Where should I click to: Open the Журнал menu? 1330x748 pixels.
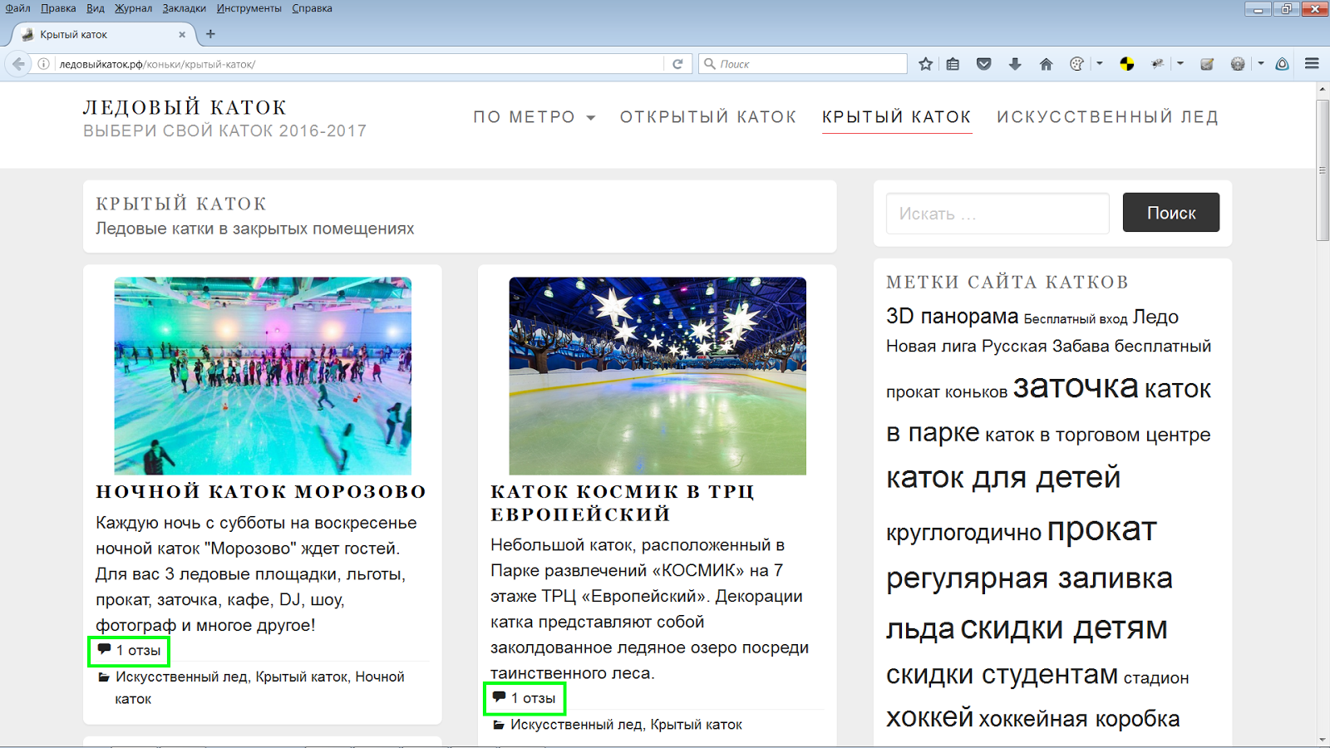coord(133,8)
